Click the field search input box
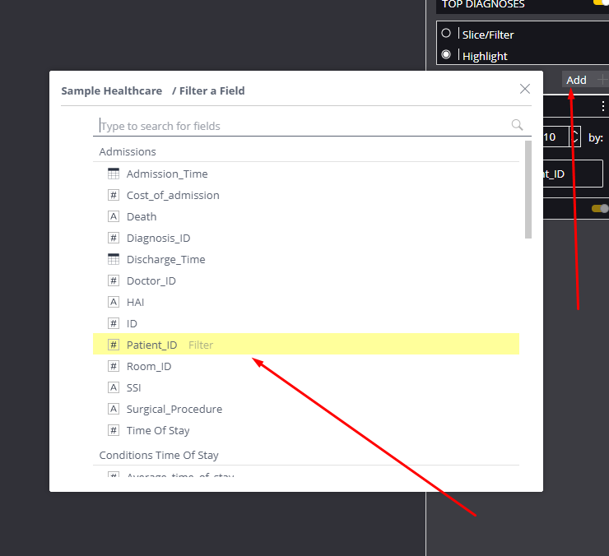This screenshot has width=609, height=556. click(x=303, y=126)
